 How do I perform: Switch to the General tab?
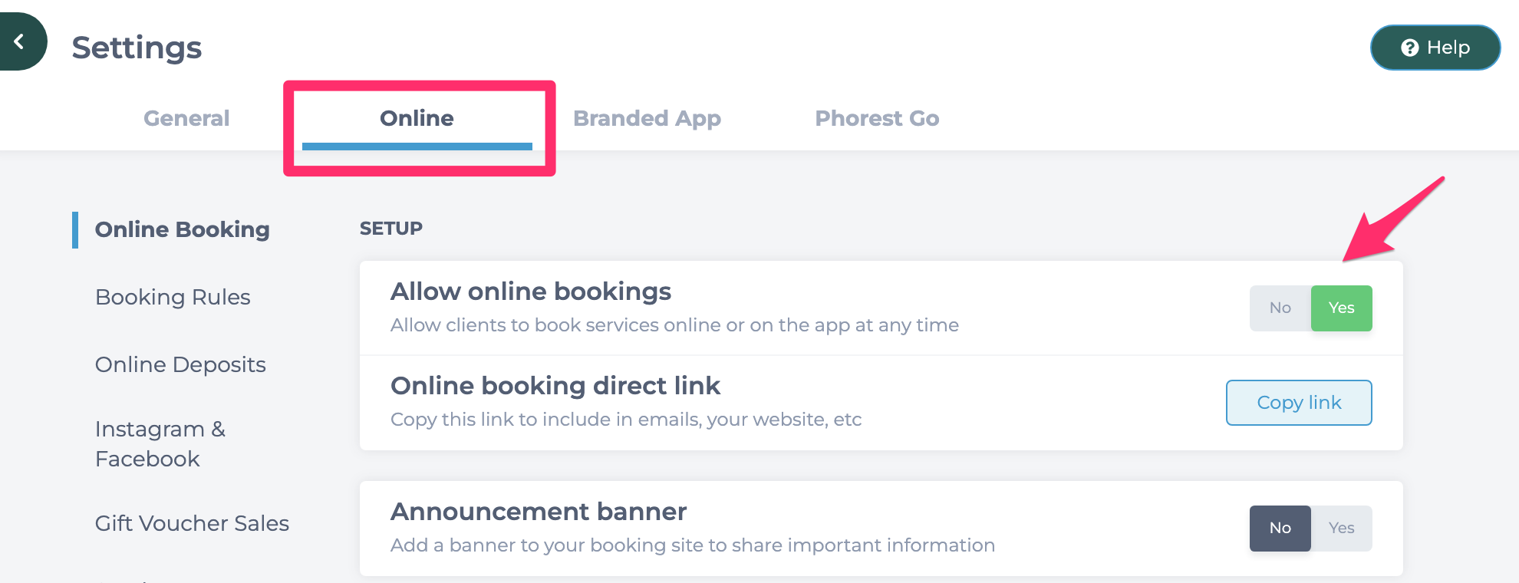click(186, 118)
